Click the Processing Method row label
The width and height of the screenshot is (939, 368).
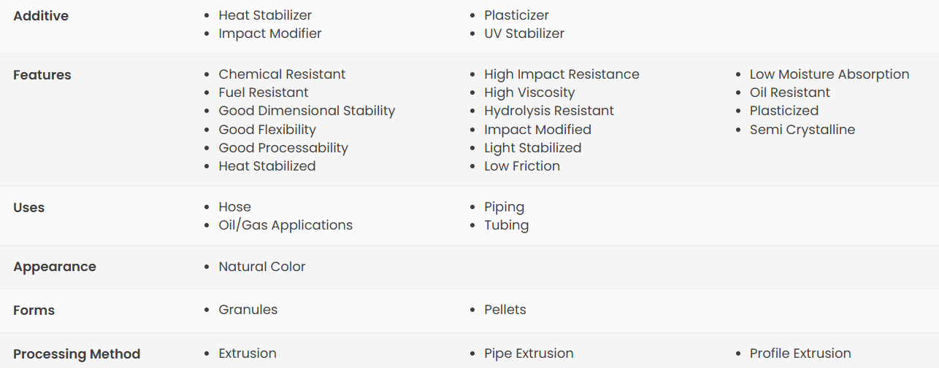(77, 354)
